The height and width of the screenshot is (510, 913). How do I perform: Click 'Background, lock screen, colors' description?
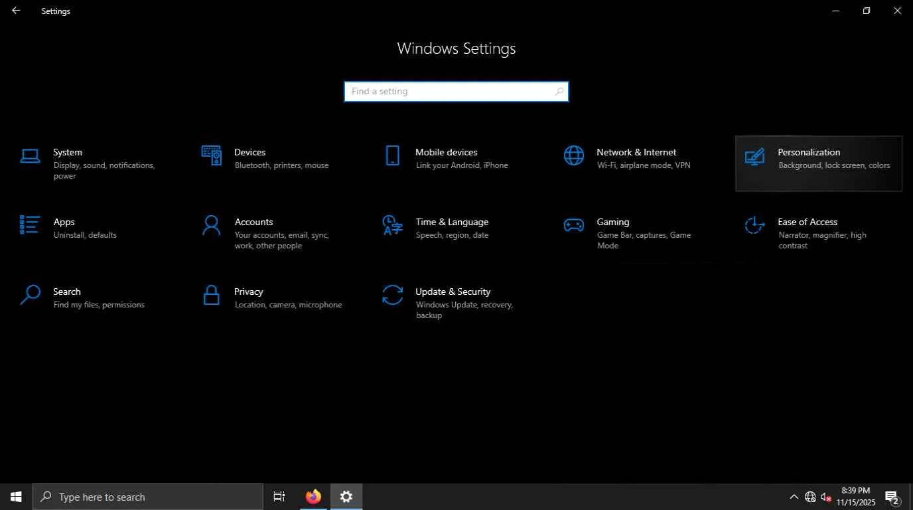(x=834, y=165)
